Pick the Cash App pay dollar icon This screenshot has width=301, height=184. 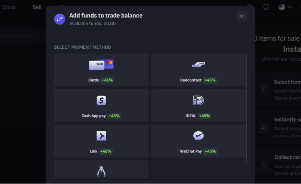tap(101, 100)
